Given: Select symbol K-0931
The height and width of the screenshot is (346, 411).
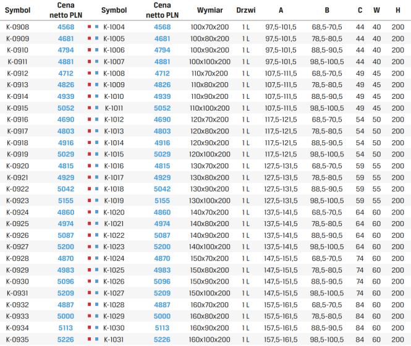Looking at the screenshot, I should (17, 293).
